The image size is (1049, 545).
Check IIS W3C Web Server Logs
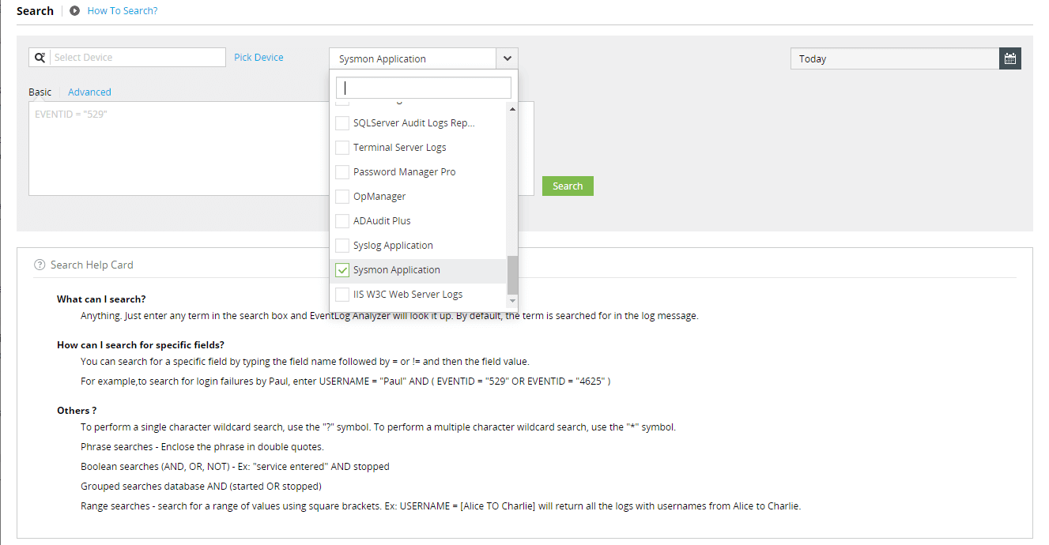(x=341, y=294)
